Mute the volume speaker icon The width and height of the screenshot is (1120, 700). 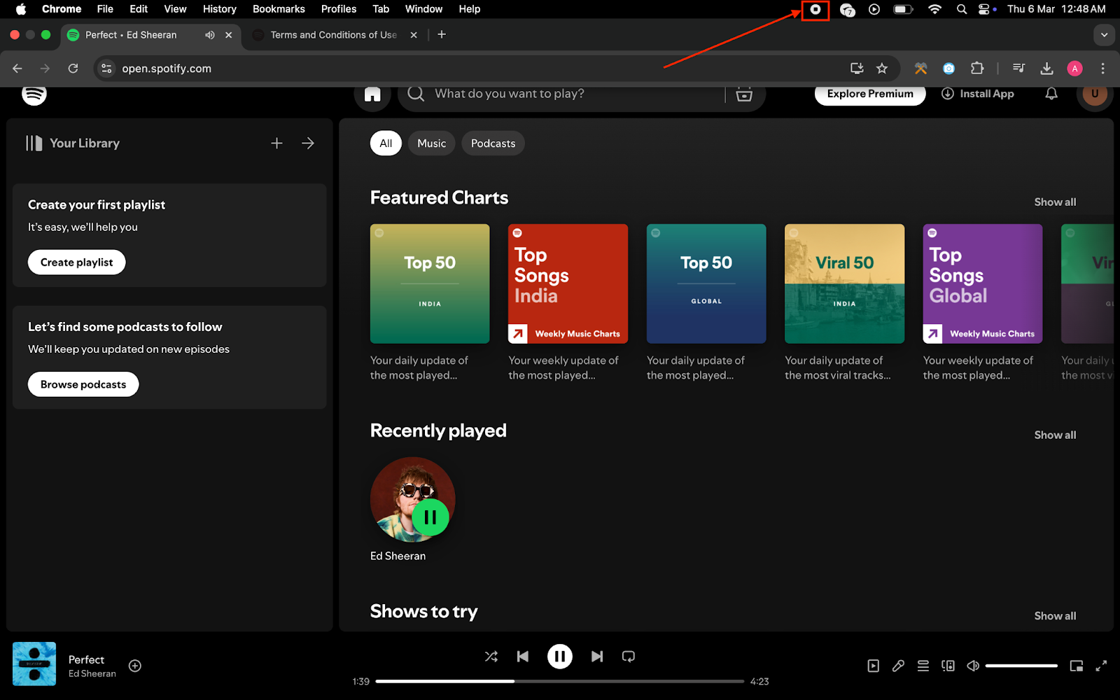coord(973,666)
